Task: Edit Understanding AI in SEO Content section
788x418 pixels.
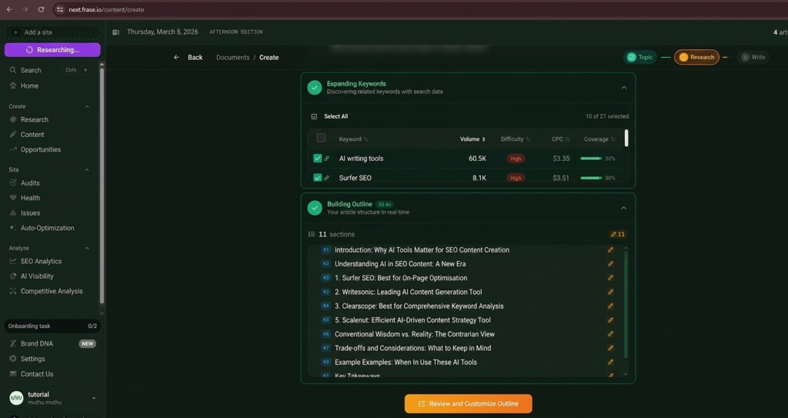Action: pyautogui.click(x=610, y=264)
